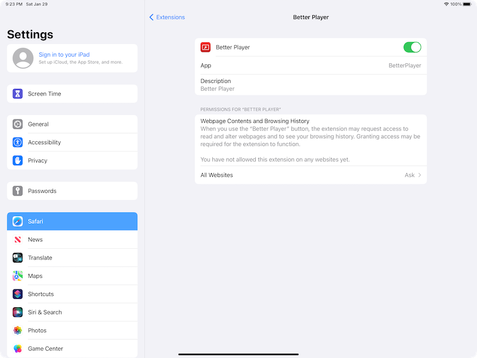Click the Shortcuts app icon
The image size is (477, 358).
[x=18, y=294]
